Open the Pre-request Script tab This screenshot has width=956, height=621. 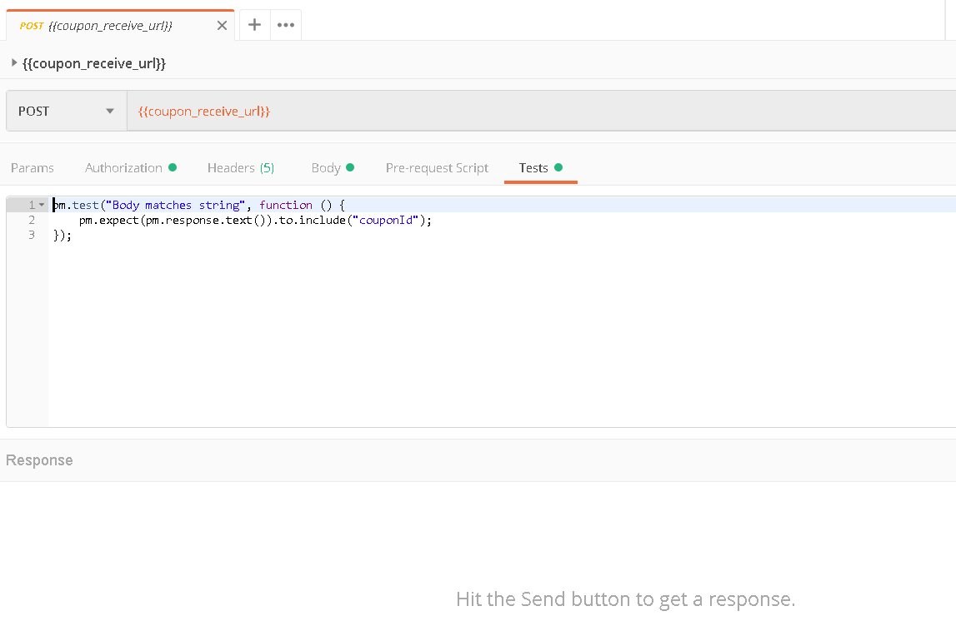click(437, 167)
